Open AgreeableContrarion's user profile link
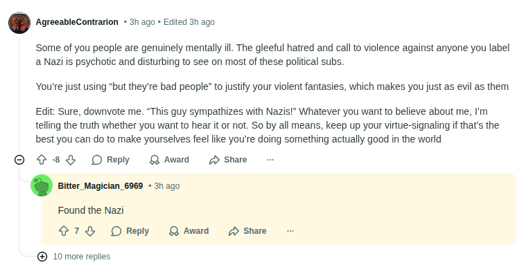Screen dimensions: 524x276 (77, 22)
